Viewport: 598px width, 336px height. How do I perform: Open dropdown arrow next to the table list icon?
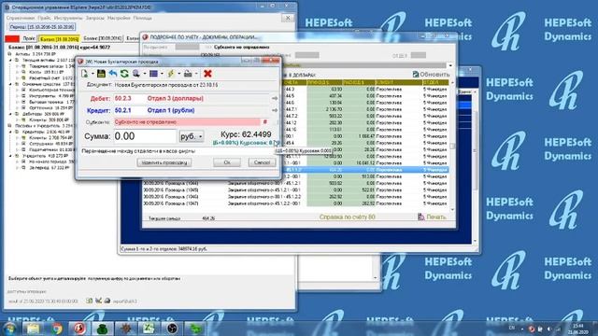point(162,74)
